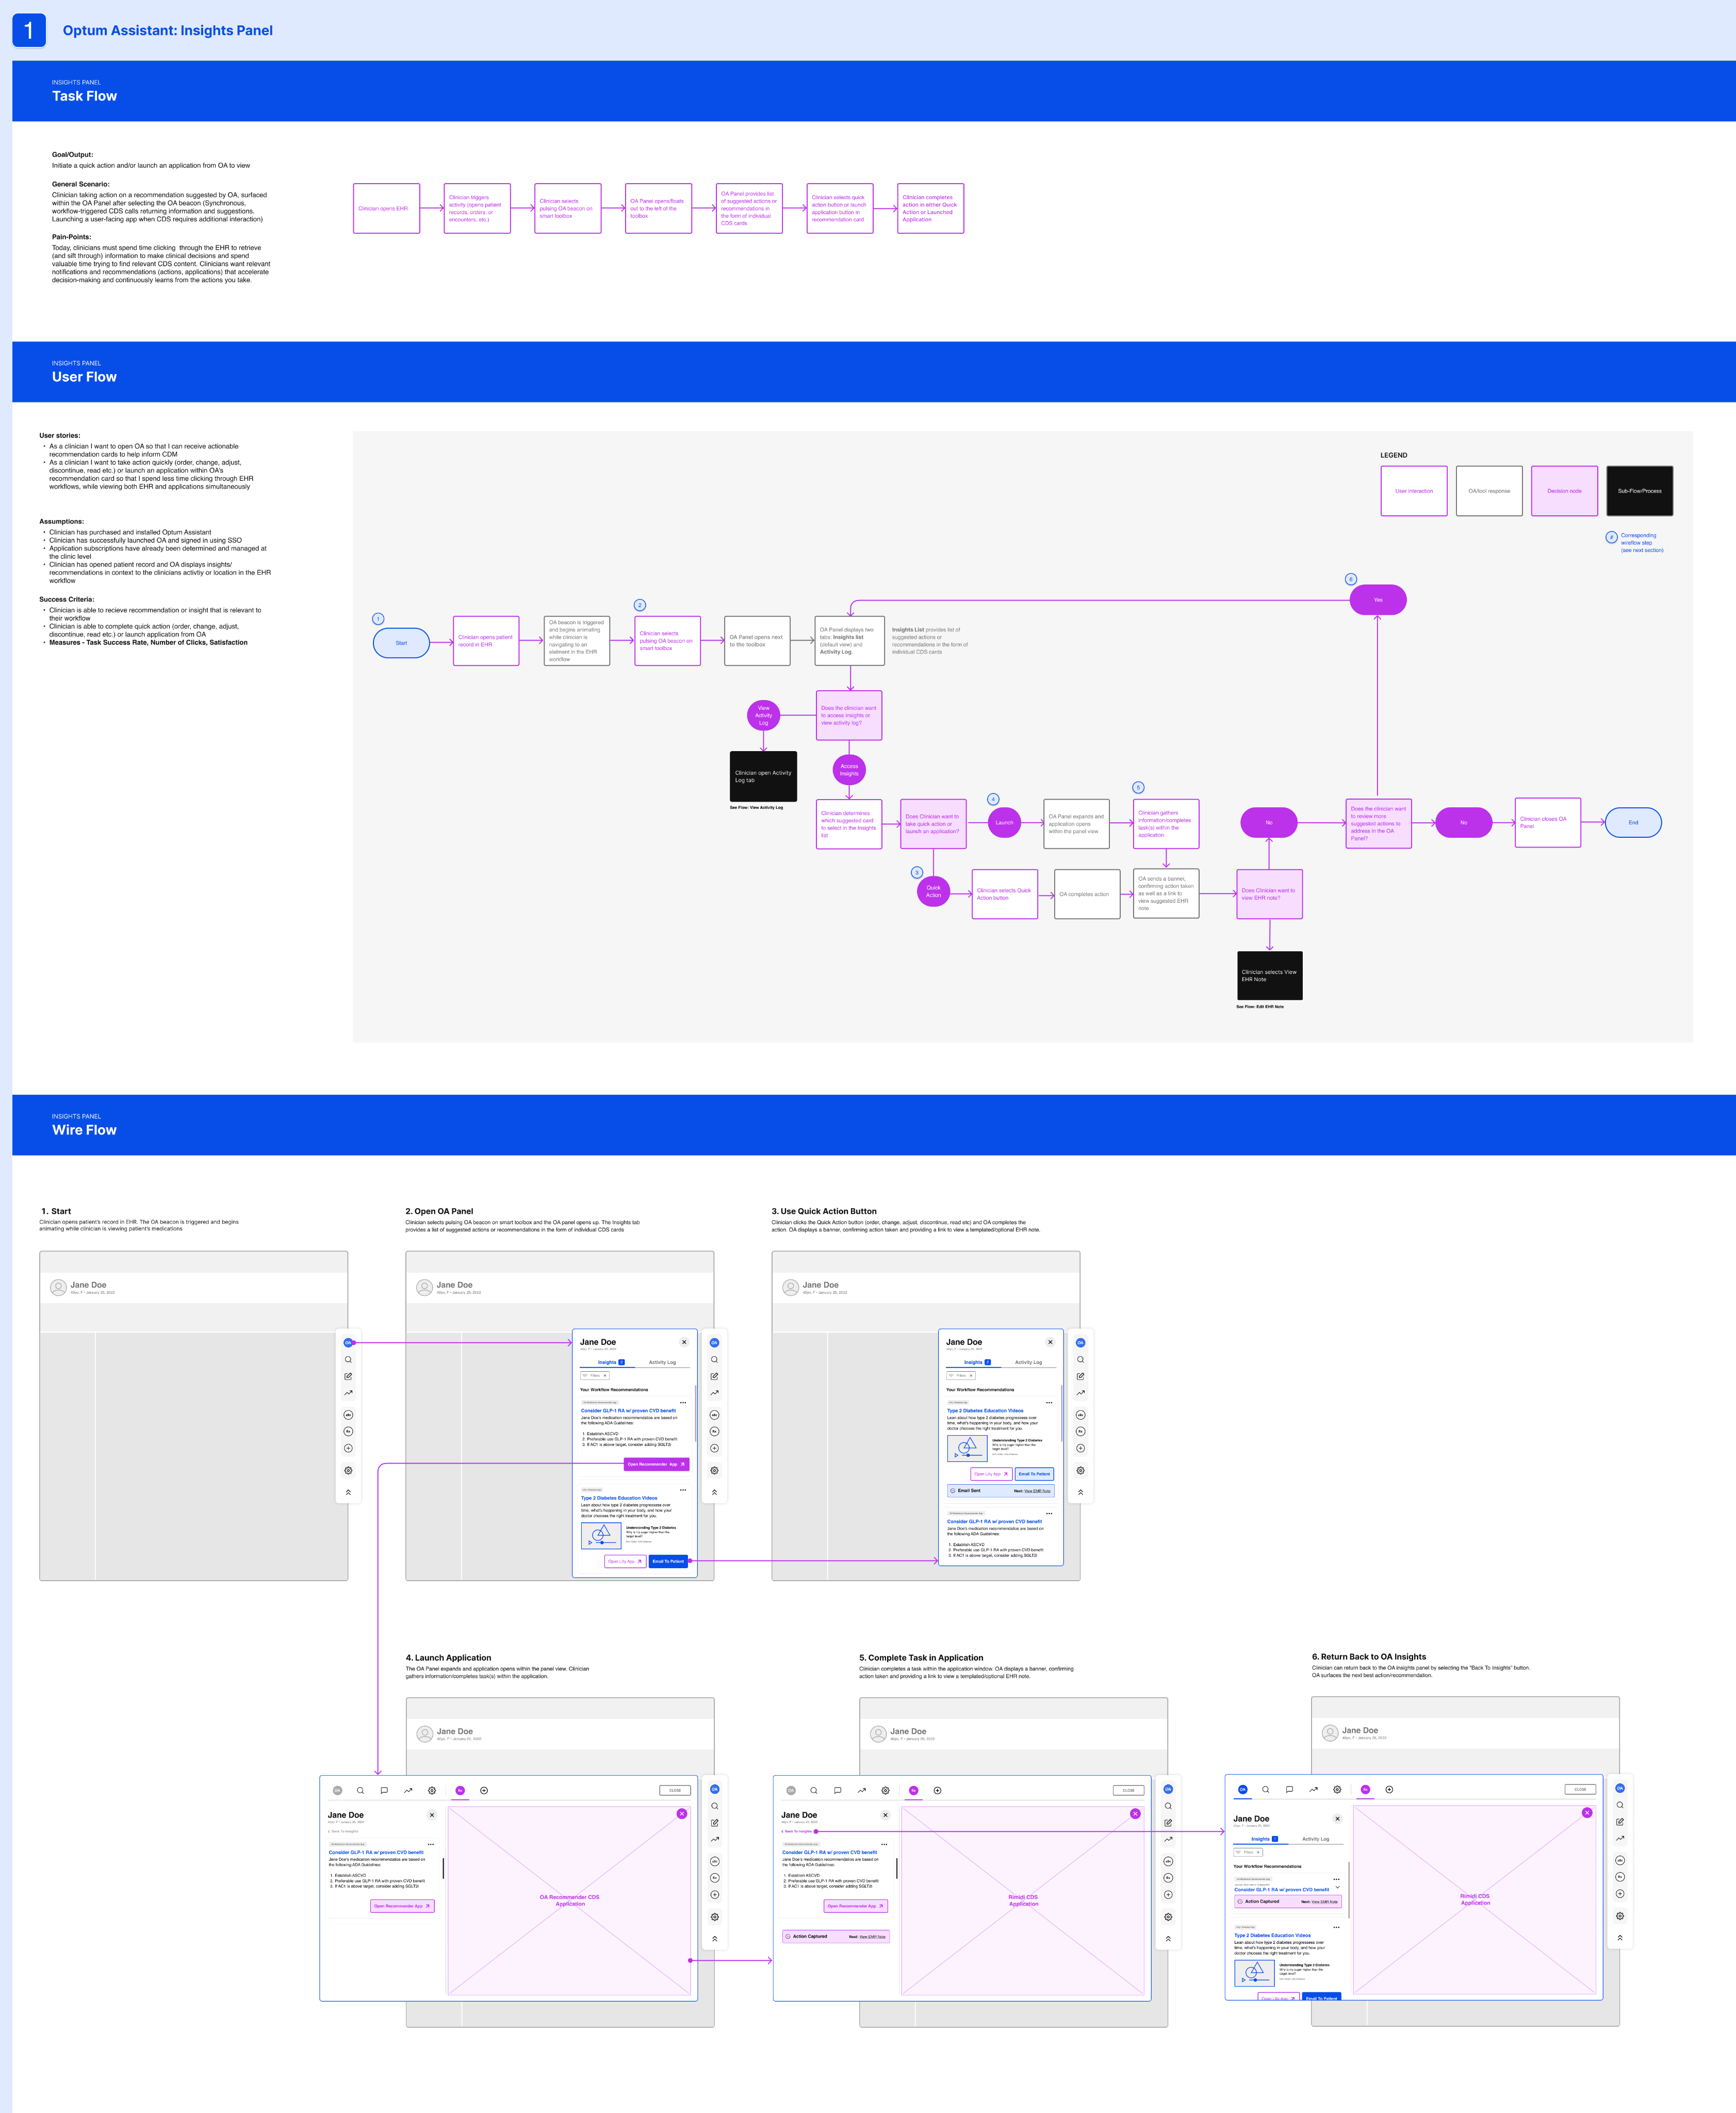Close Rimidi CDS Application via purple X, step 6

pyautogui.click(x=1587, y=1812)
